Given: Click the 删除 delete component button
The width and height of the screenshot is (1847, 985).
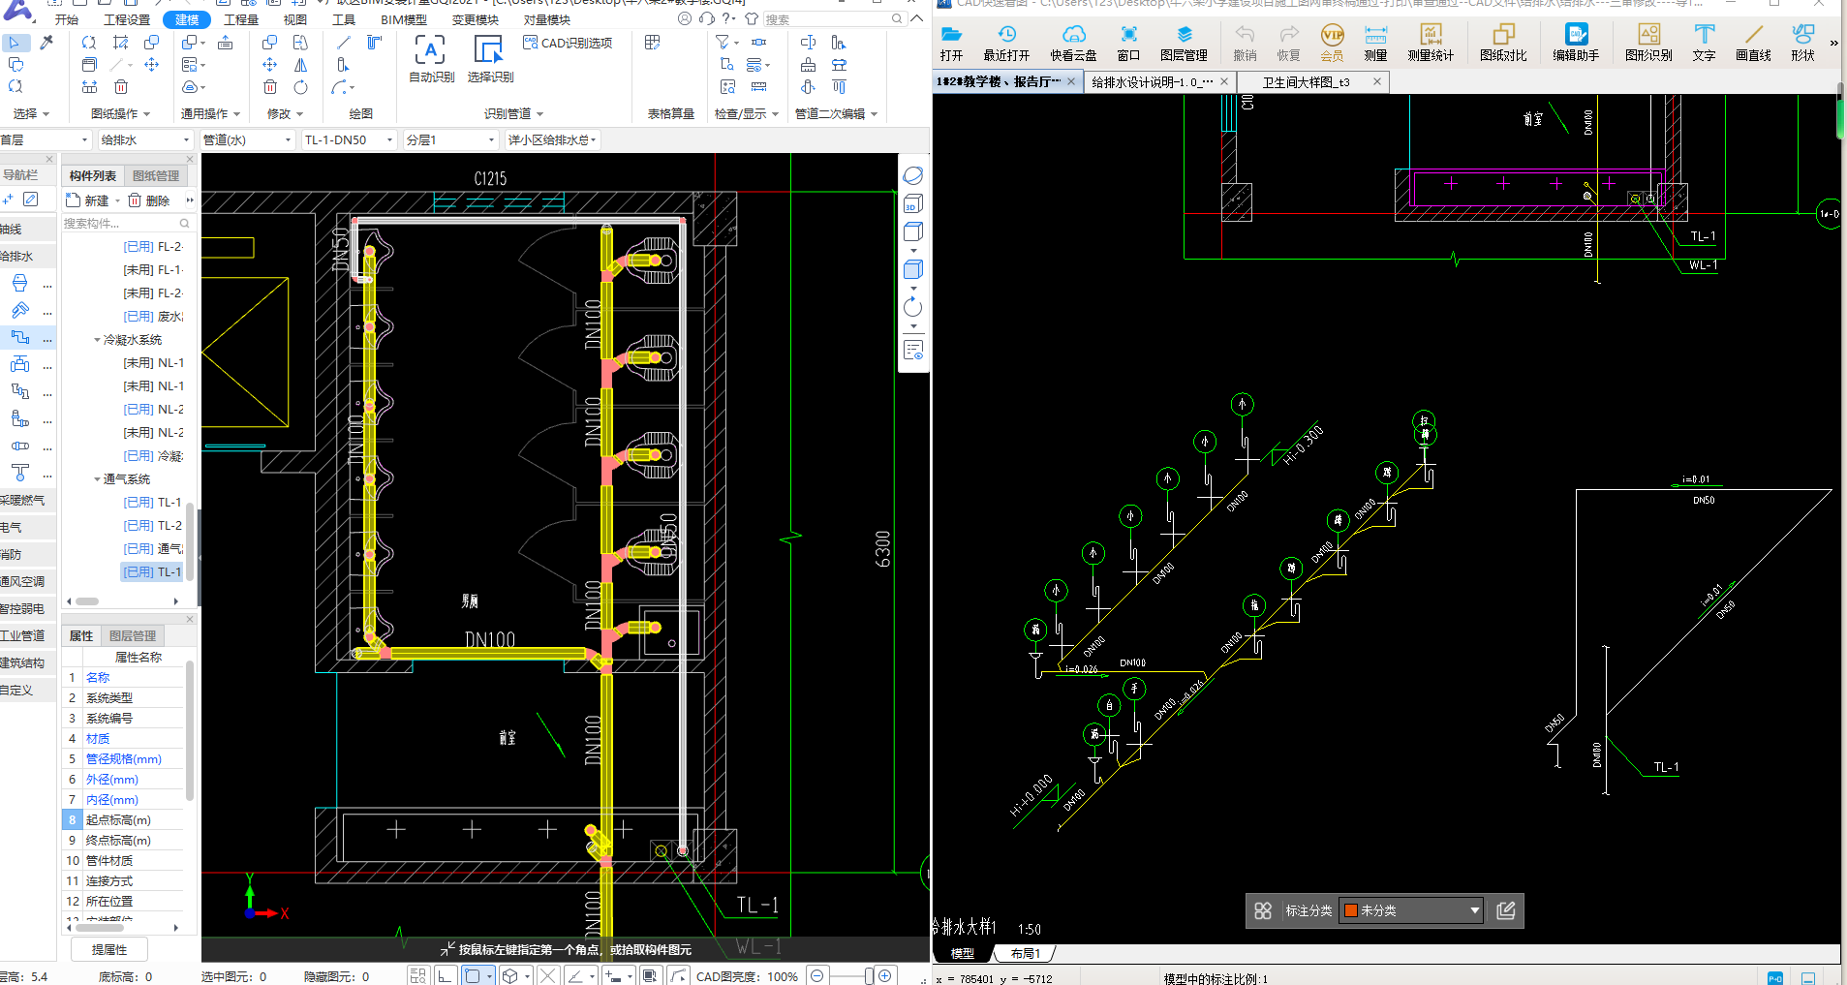Looking at the screenshot, I should 149,200.
